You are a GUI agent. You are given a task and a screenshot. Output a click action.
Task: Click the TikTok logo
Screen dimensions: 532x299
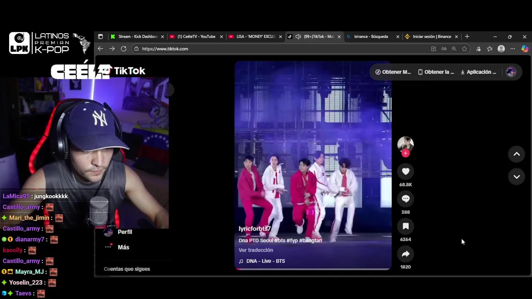tap(125, 71)
